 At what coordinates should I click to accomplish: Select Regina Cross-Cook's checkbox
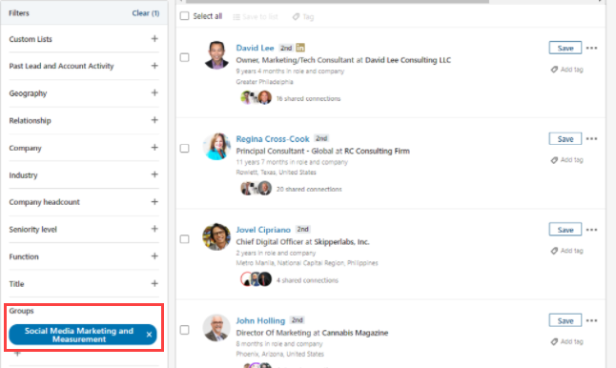coord(184,148)
